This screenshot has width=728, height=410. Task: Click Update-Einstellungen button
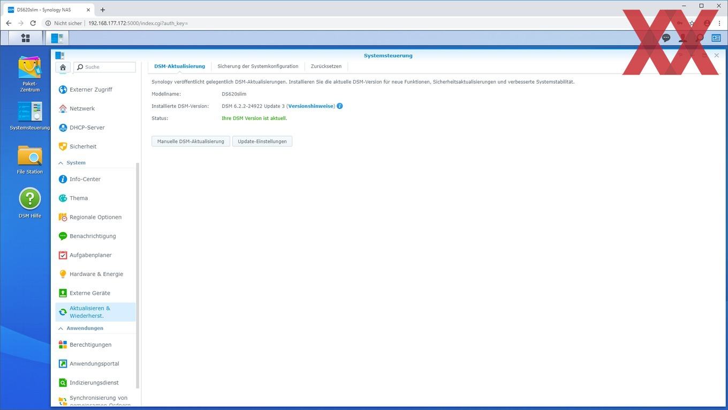pos(262,141)
